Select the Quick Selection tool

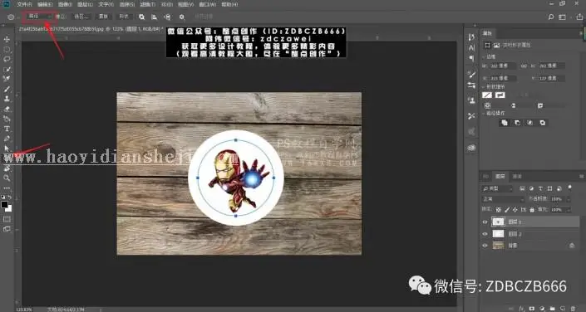coord(7,70)
